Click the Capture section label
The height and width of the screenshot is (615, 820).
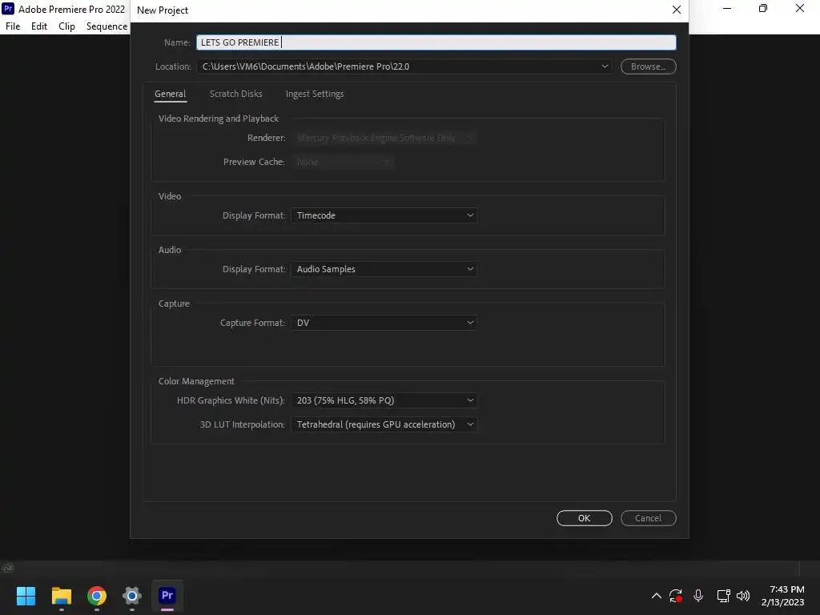(x=174, y=303)
